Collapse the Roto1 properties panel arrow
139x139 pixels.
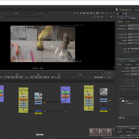click(118, 61)
